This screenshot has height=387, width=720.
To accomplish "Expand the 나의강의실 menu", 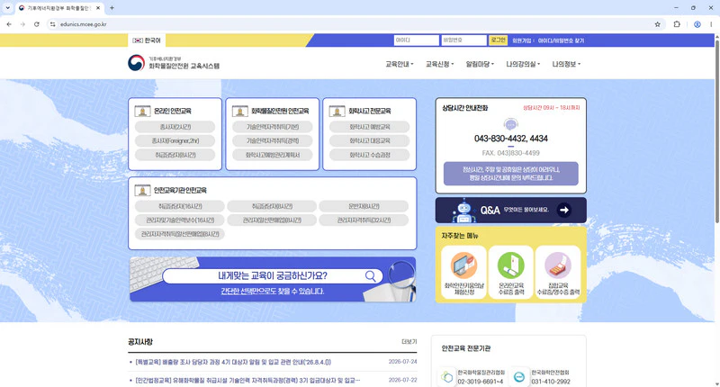I will tap(523, 64).
